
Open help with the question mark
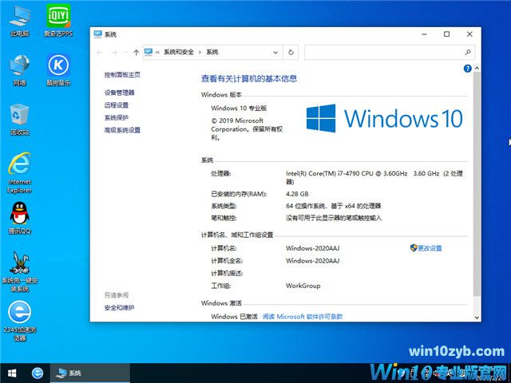point(467,69)
